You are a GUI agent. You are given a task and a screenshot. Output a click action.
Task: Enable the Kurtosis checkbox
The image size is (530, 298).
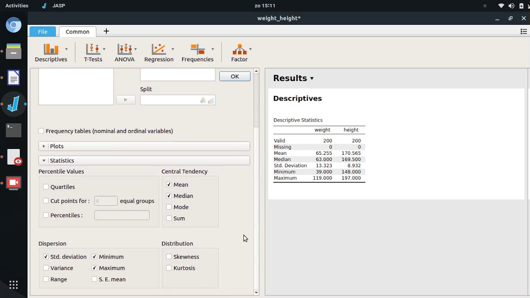point(169,268)
